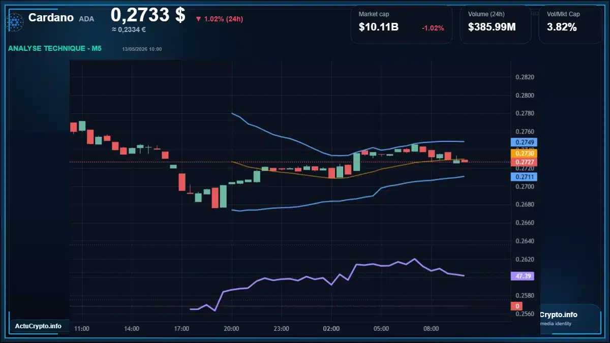The image size is (610, 343).
Task: Click the Volume (24h) $385.99M card
Action: pos(495,24)
